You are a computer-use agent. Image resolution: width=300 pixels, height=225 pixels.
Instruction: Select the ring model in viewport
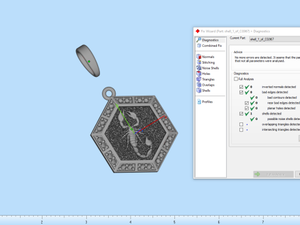(x=88, y=61)
